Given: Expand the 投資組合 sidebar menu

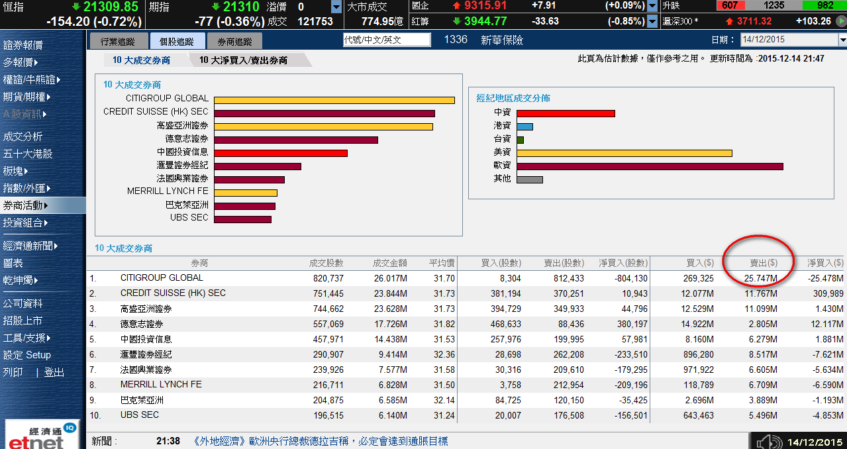Looking at the screenshot, I should tap(26, 223).
